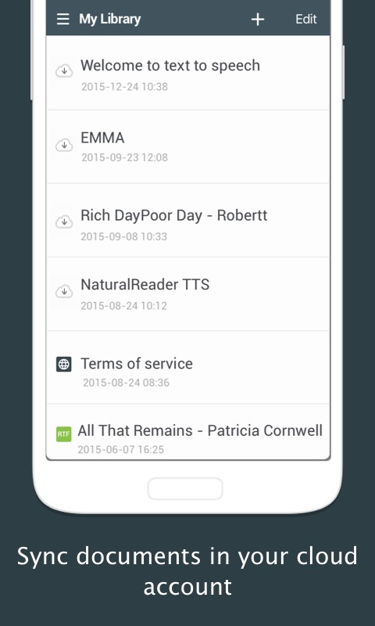
Task: Download cloud icon beside Welcome to text to speech
Action: tap(64, 71)
